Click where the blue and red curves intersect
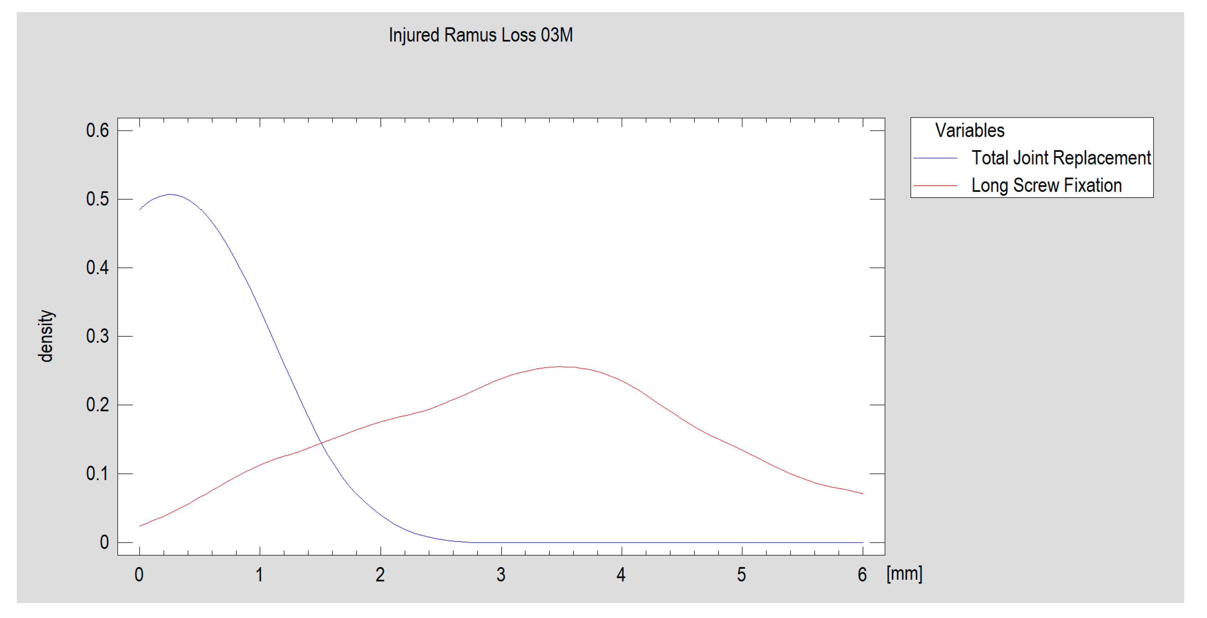This screenshot has height=618, width=1207. click(x=321, y=443)
